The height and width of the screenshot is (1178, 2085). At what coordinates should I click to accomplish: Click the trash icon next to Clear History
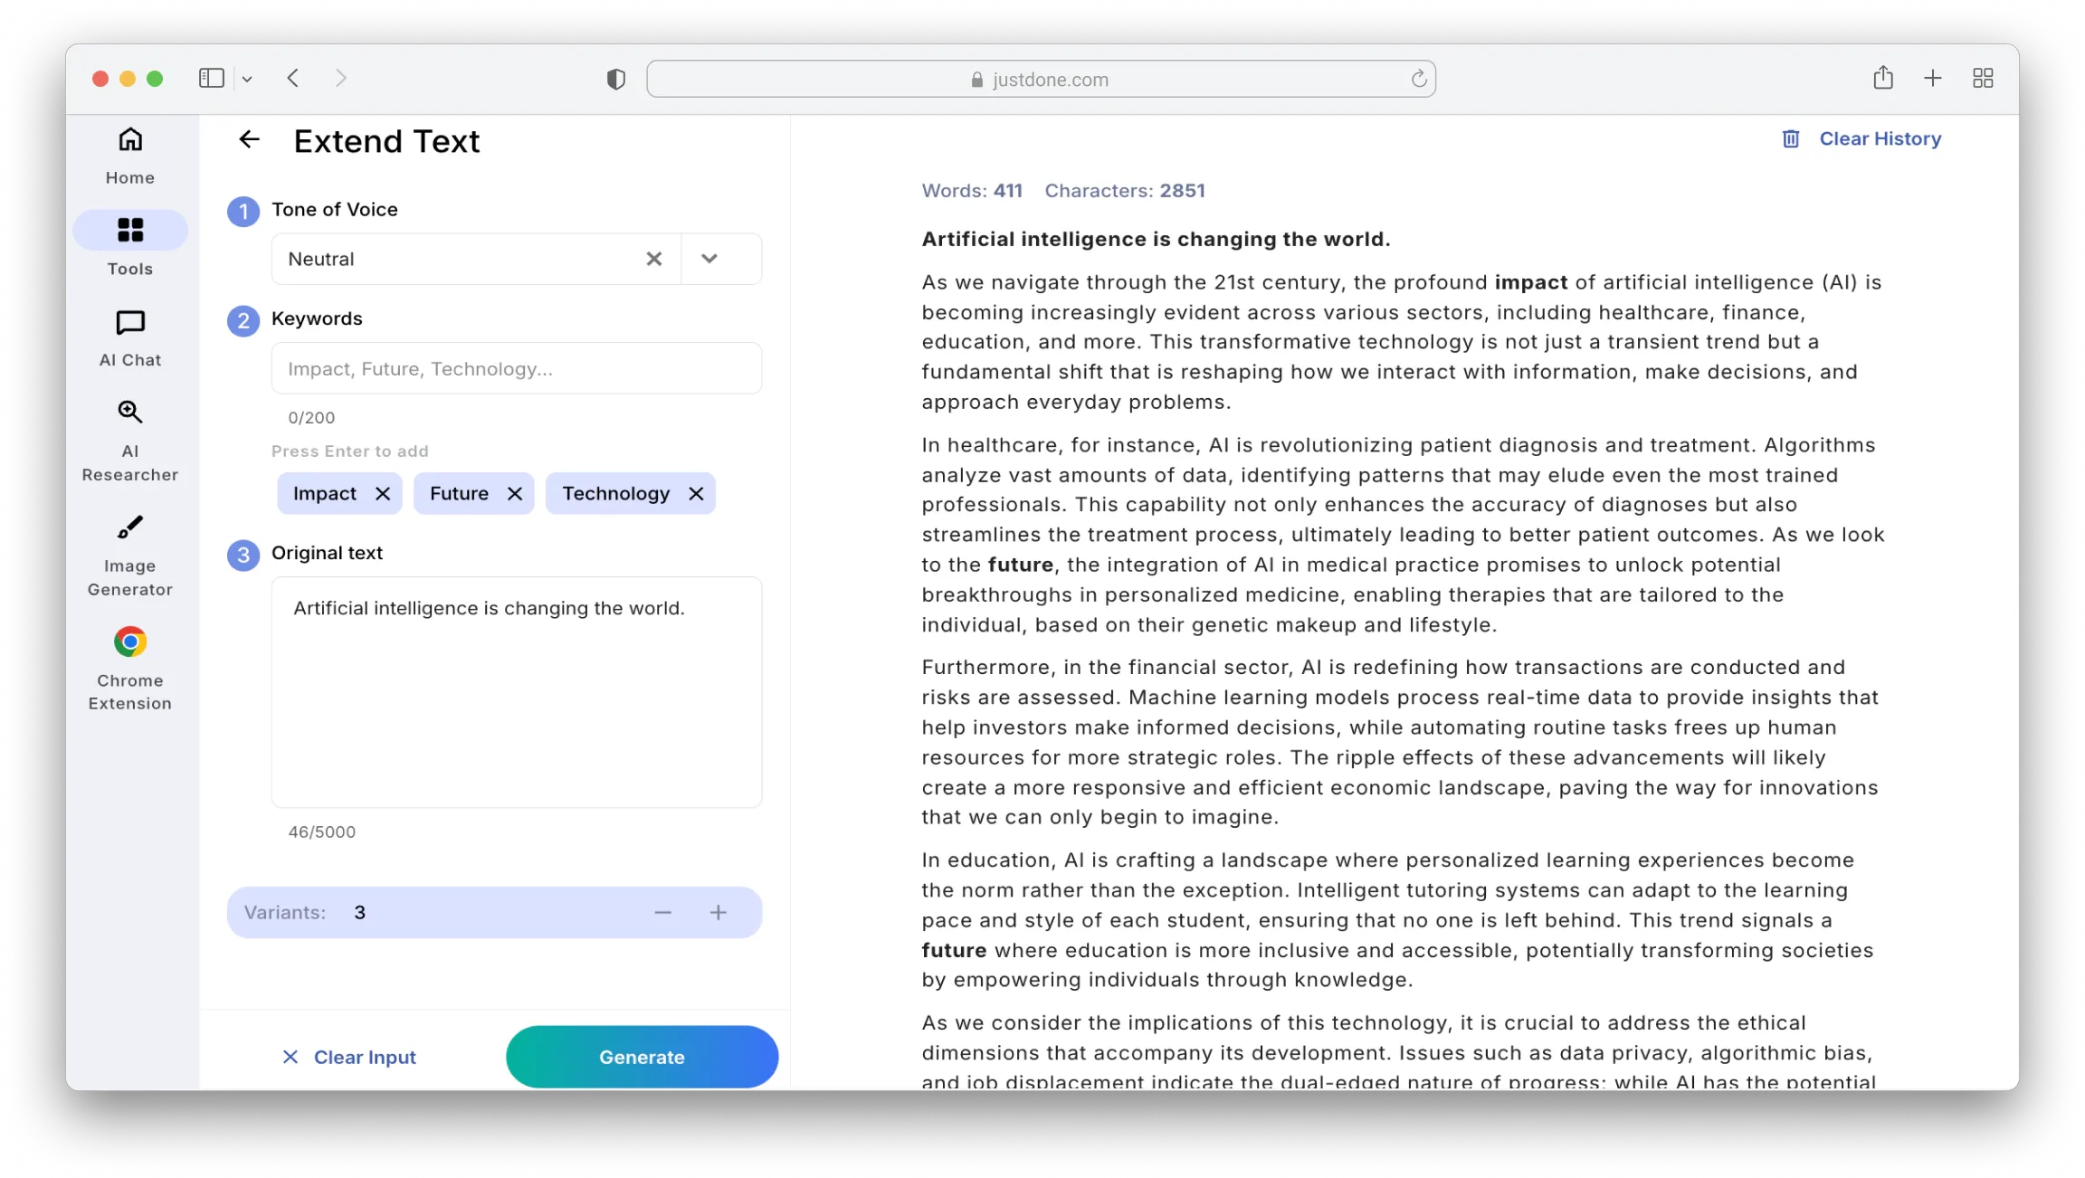tap(1791, 138)
